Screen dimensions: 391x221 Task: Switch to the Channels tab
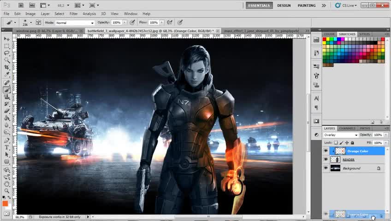coord(347,128)
